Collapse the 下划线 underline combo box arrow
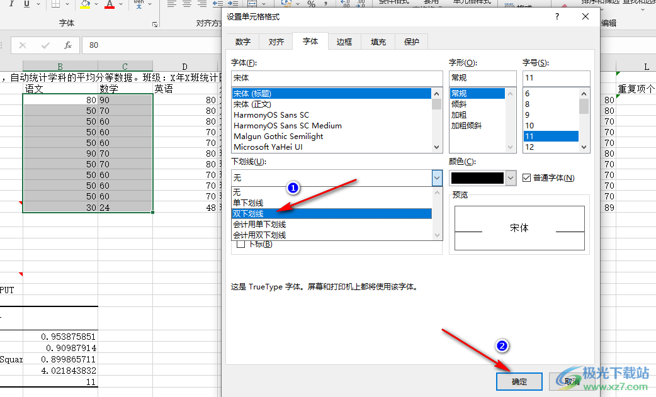 (x=437, y=178)
